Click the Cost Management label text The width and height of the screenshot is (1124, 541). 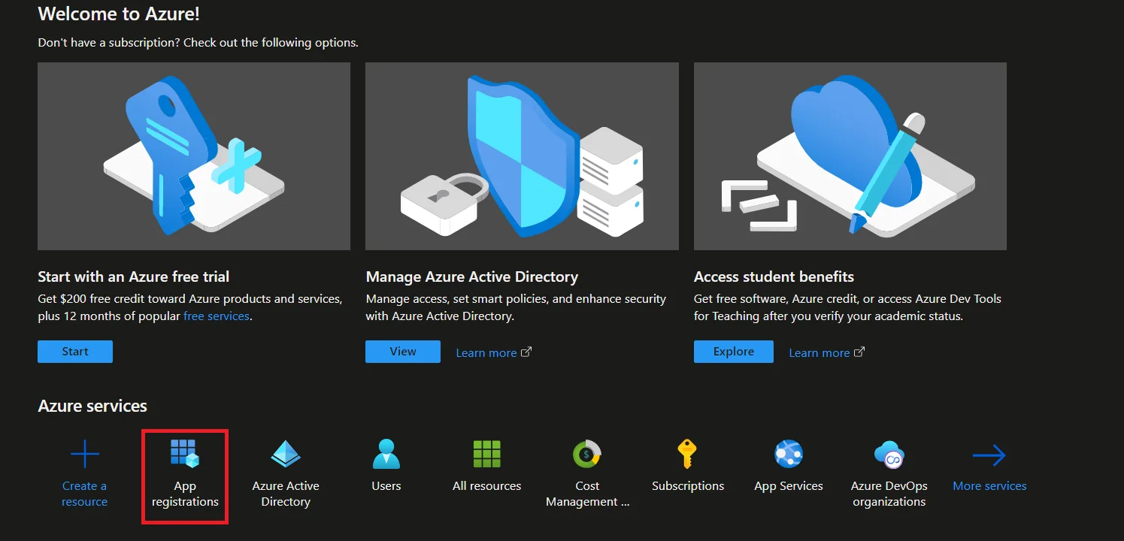click(x=587, y=494)
